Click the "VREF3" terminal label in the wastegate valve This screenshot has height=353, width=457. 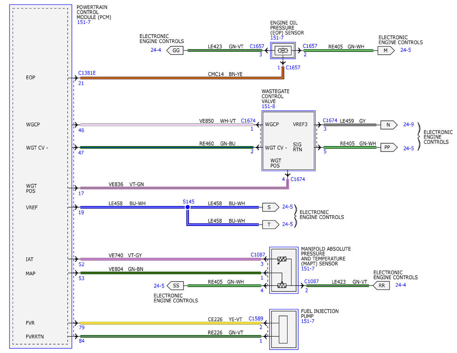pyautogui.click(x=300, y=125)
